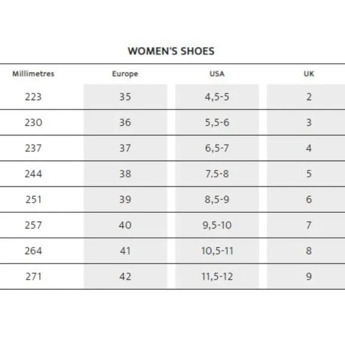Screen dimensions: 345x345
Task: Click the UK column header
Action: click(309, 74)
